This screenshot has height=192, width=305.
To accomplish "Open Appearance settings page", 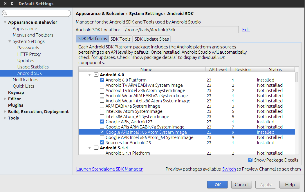I will [25, 29].
